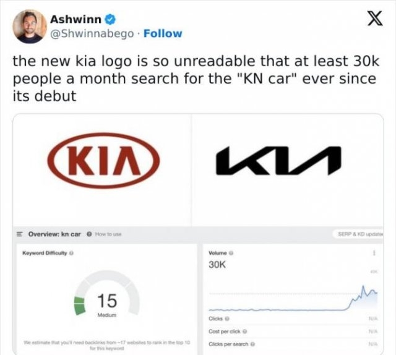396x355 pixels.
Task: Open the How to use link
Action: (x=109, y=236)
